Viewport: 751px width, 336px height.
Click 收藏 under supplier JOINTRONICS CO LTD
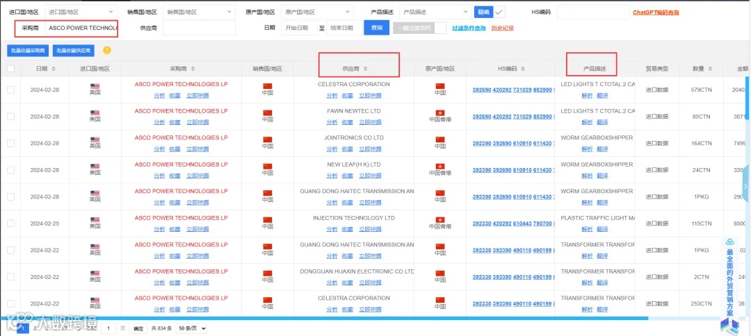[x=348, y=149]
